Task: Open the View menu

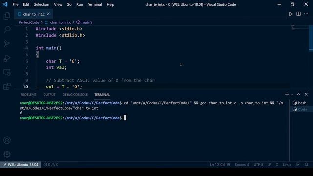Action: pos(58,4)
